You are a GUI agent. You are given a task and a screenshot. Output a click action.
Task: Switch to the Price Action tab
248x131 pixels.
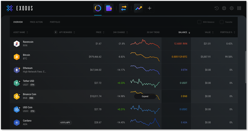[x=36, y=22]
